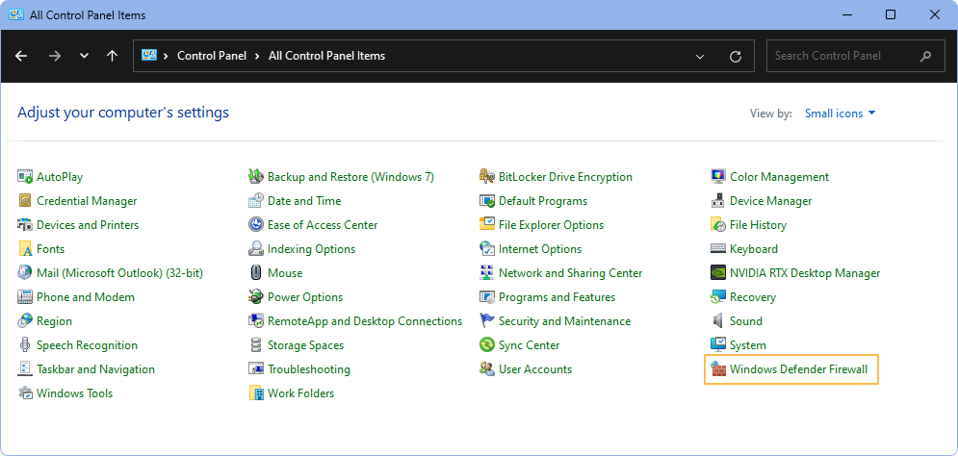958x456 pixels.
Task: Open the Network and Sharing Center link
Action: 570,273
